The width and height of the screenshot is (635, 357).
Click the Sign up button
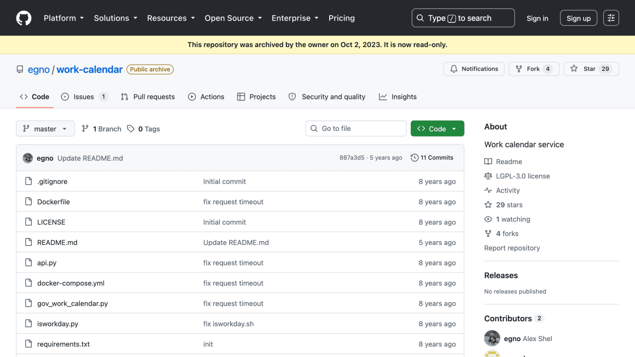click(578, 18)
